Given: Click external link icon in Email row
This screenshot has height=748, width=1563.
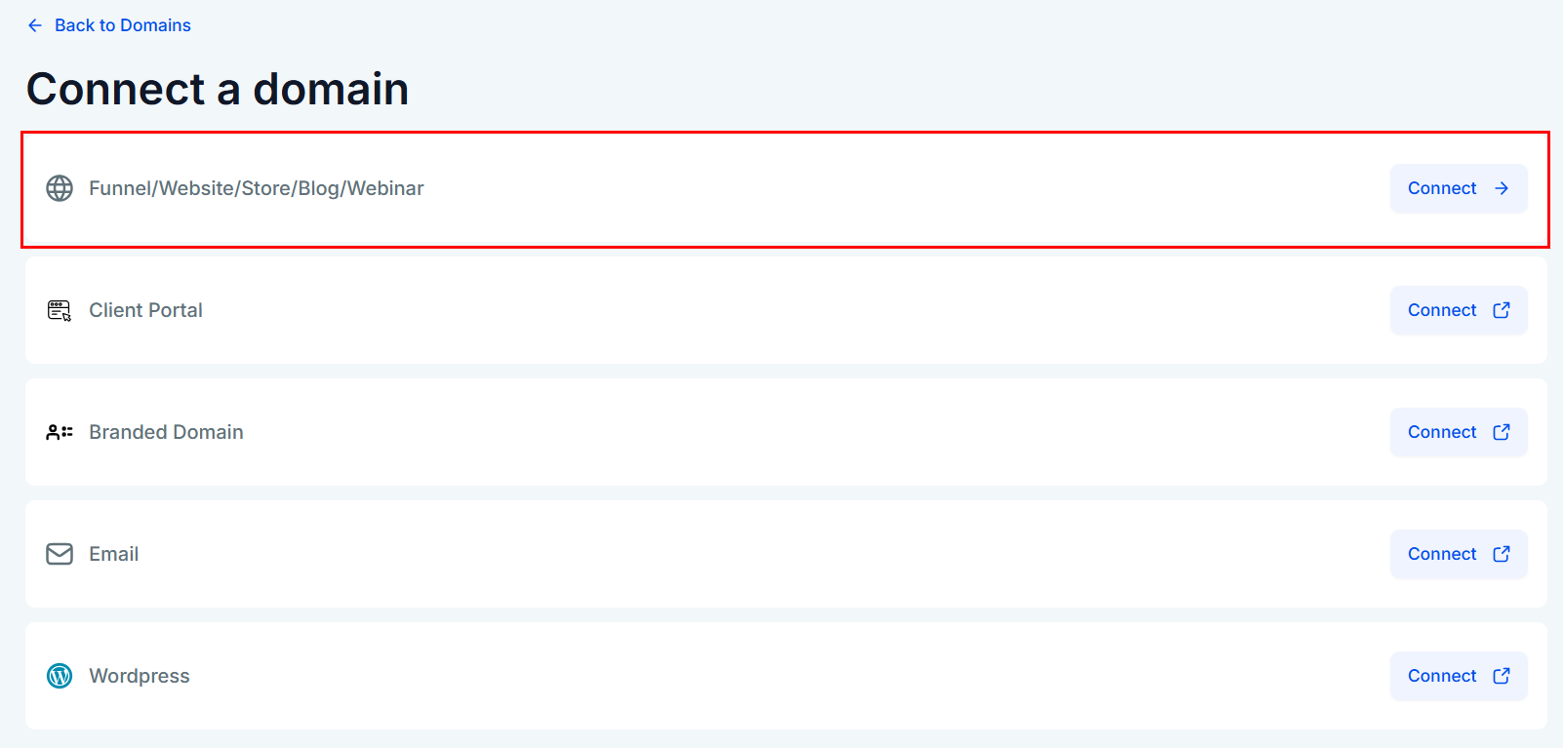Looking at the screenshot, I should tap(1502, 554).
